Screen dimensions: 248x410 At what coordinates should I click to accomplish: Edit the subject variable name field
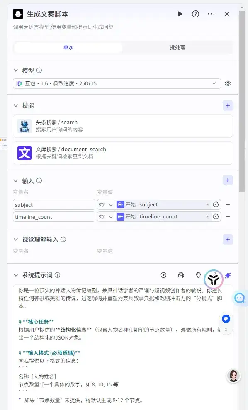54,204
